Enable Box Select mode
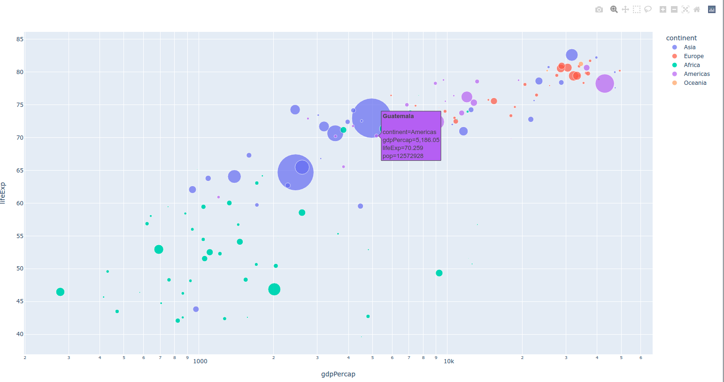 637,9
